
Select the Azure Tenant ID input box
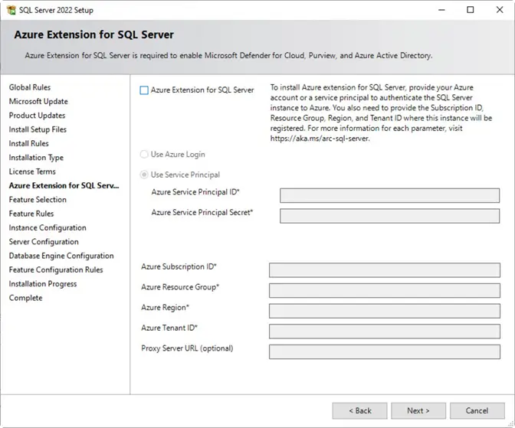point(384,331)
